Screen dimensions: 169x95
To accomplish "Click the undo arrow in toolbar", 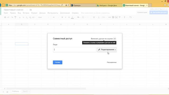I will click(x=8, y=17).
